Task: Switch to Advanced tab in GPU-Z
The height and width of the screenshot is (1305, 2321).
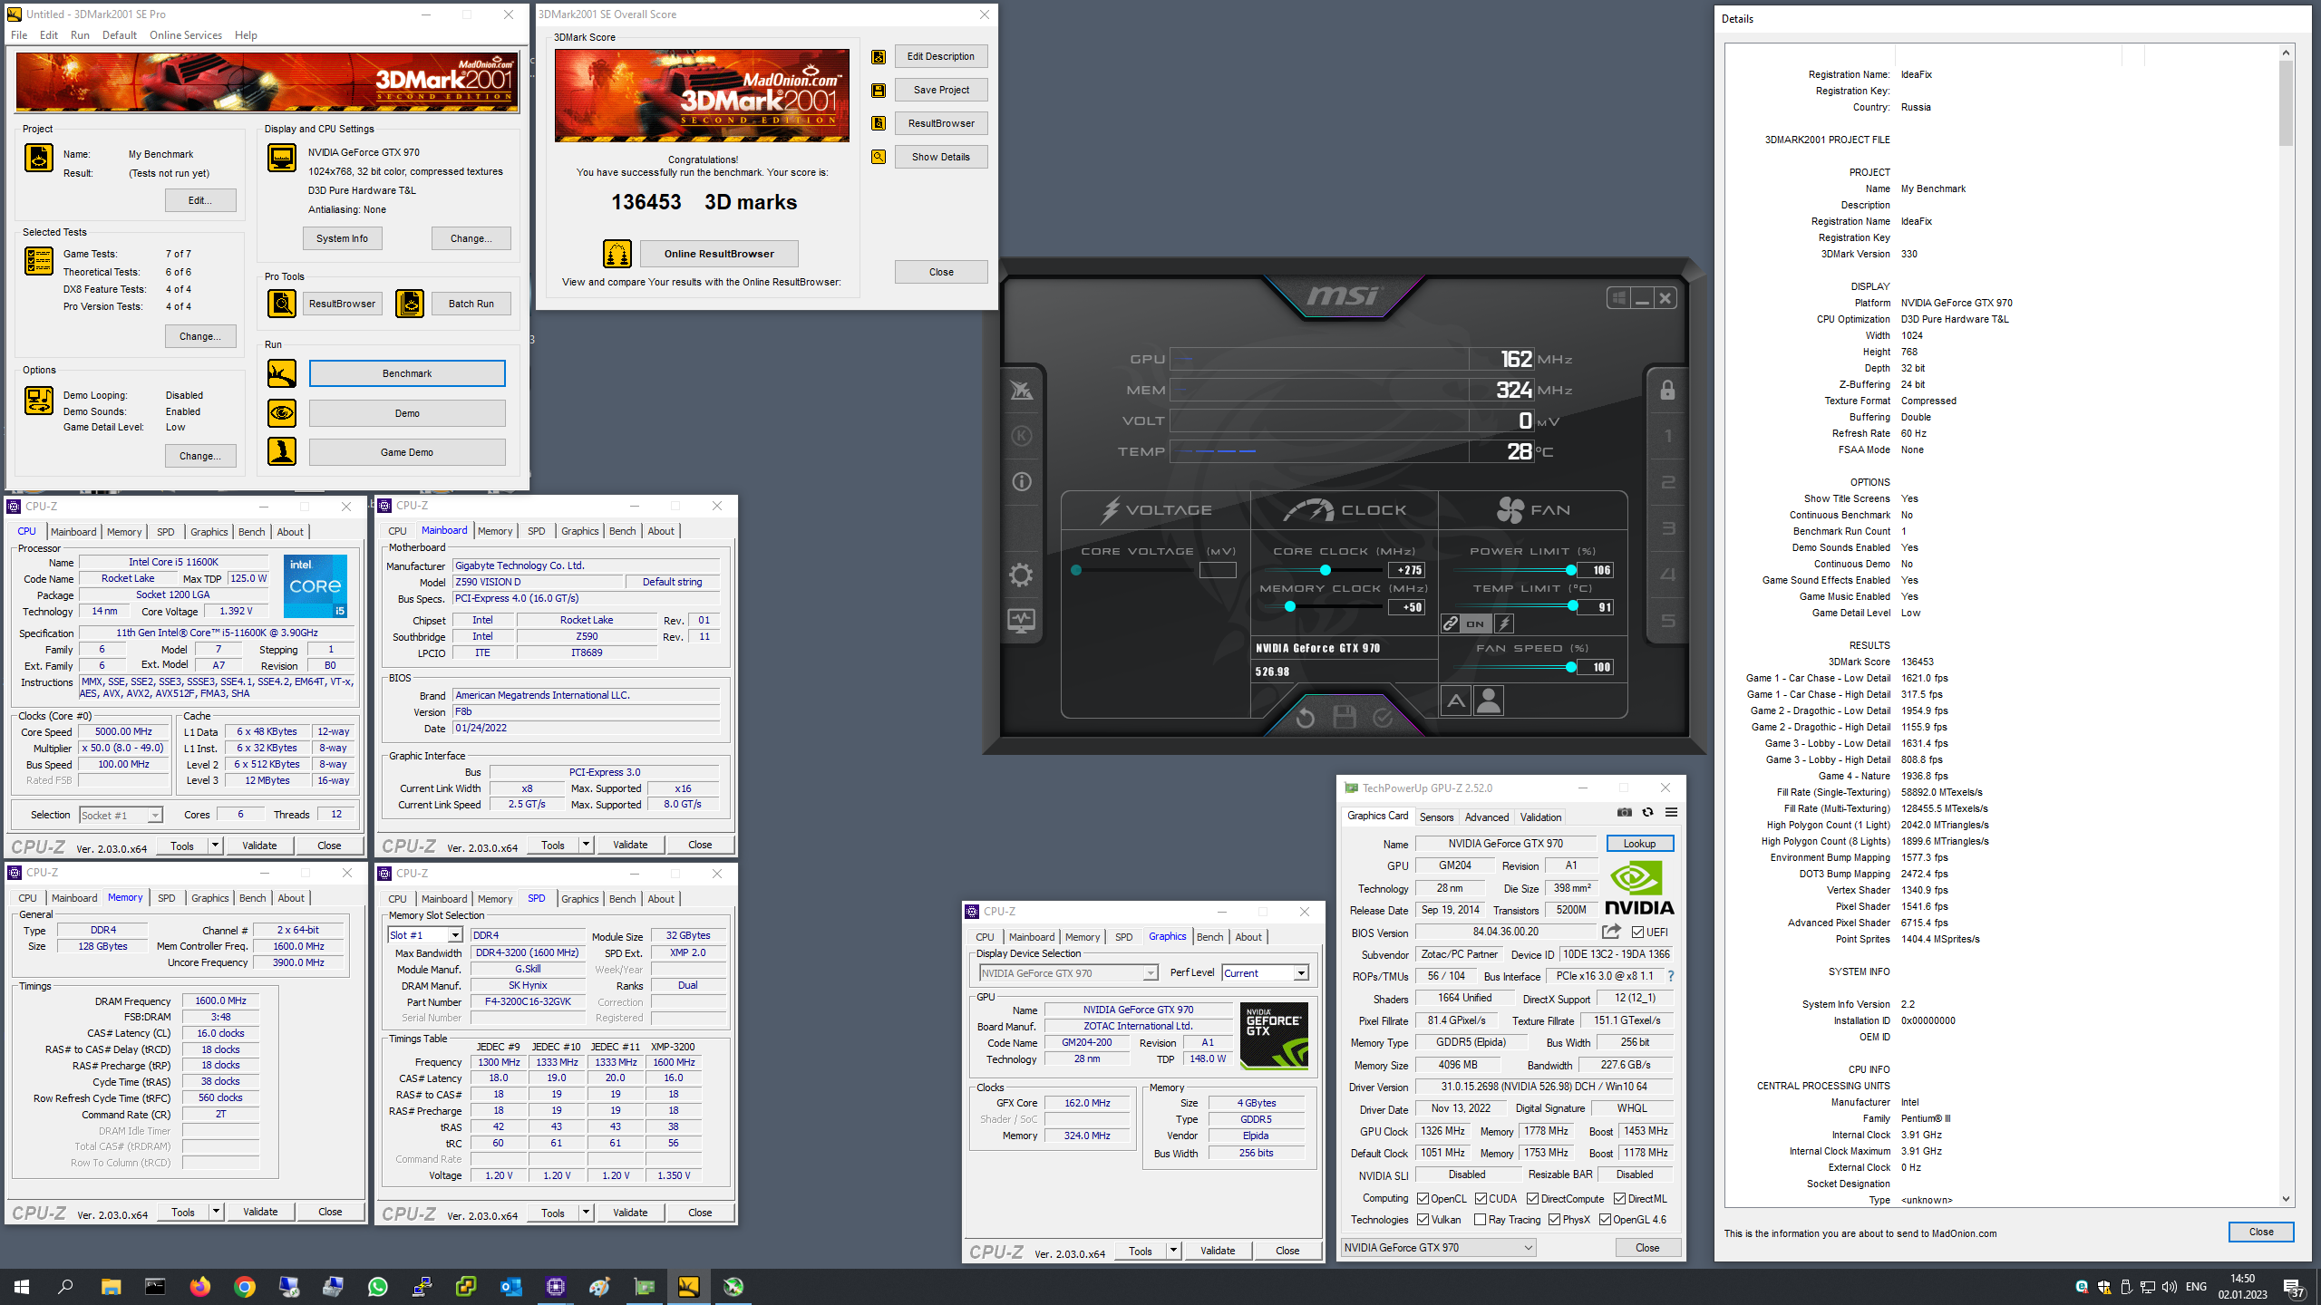Action: pyautogui.click(x=1487, y=817)
